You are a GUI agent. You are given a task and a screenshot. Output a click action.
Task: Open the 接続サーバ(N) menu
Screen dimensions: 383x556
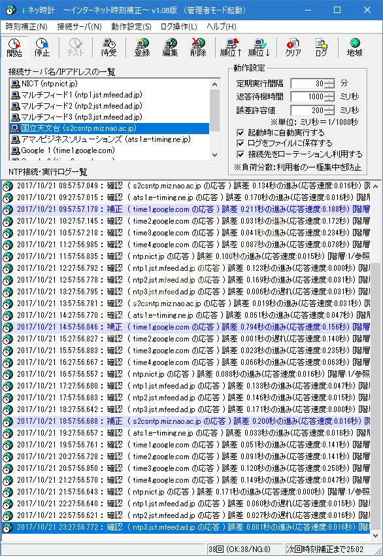pyautogui.click(x=79, y=27)
